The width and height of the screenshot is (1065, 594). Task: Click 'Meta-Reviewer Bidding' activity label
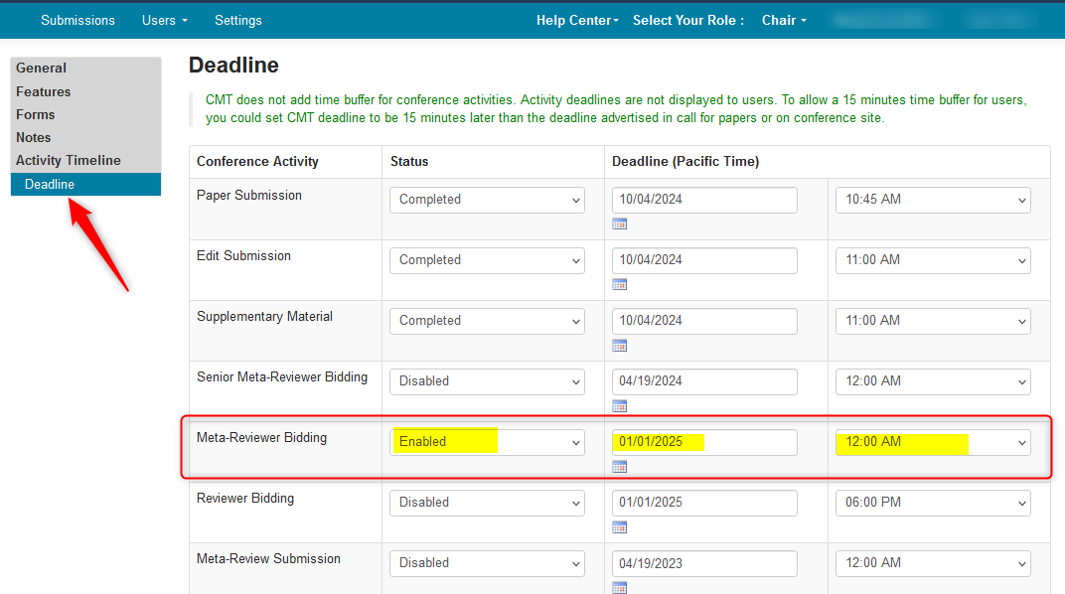point(261,438)
